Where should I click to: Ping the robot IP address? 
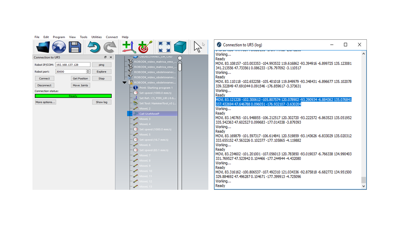pos(101,65)
